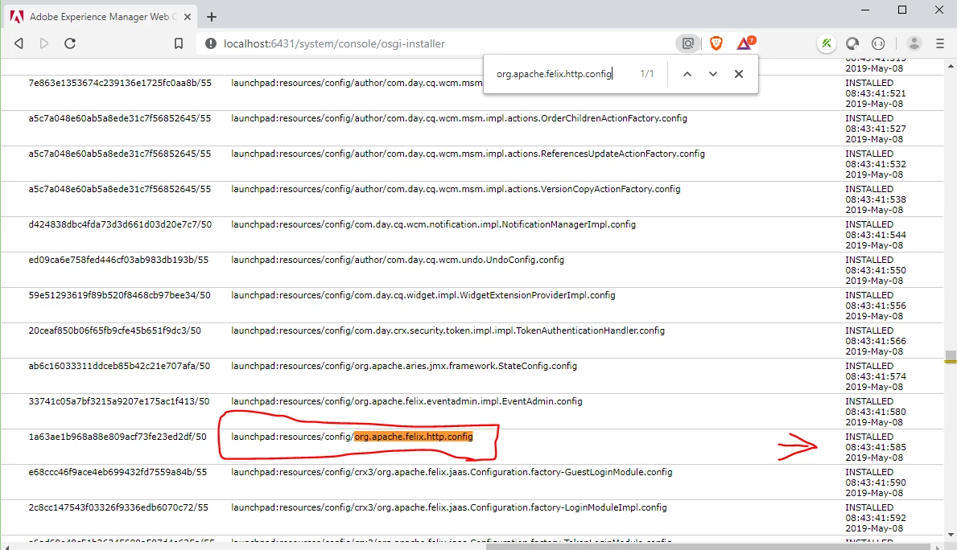
Task: Click hash e68ccc46f9ace4eb699432fd7559a84b/55
Action: 118,472
